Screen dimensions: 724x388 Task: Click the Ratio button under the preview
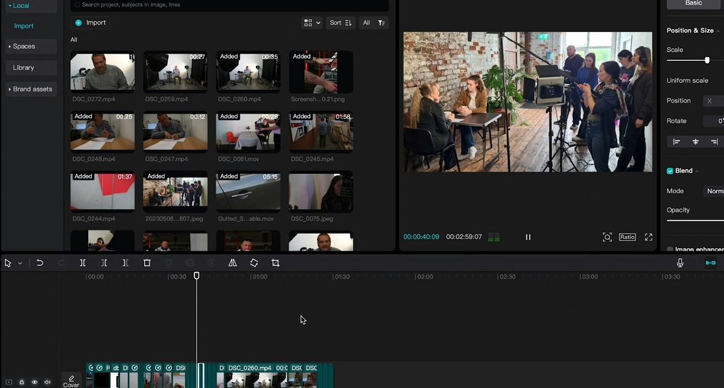point(627,237)
